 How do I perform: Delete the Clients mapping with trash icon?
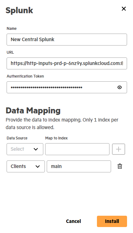point(120,166)
